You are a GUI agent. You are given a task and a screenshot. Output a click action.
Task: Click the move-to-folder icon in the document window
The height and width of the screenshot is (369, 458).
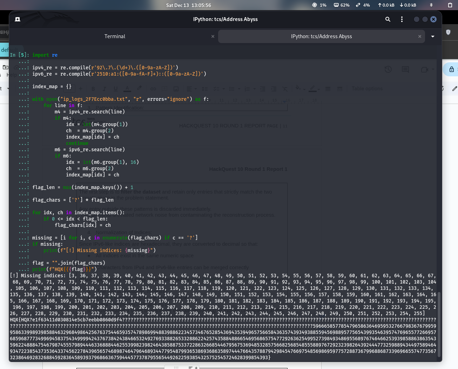(6, 67)
